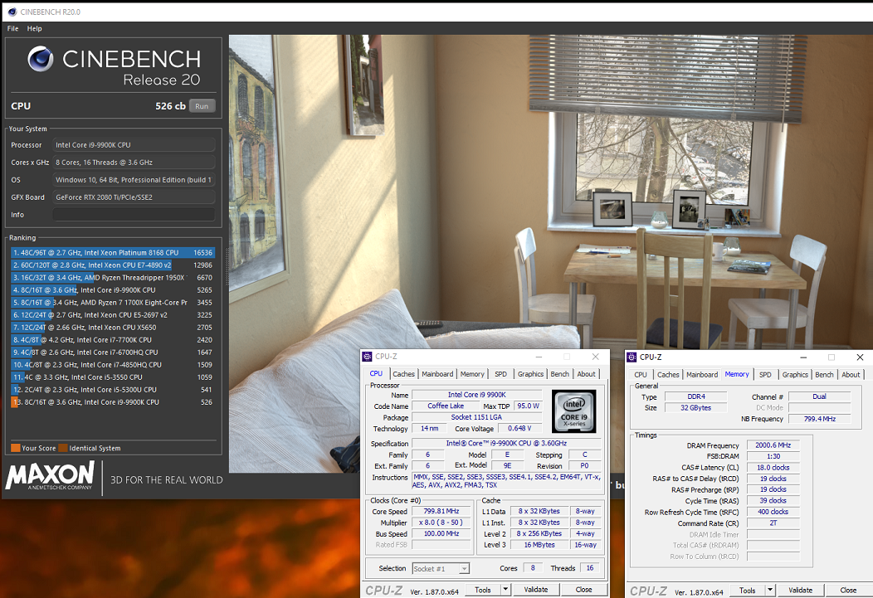Screen dimensions: 873x598
Task: Click the CAS# Latency value 18.0 clocks
Action: 773,467
